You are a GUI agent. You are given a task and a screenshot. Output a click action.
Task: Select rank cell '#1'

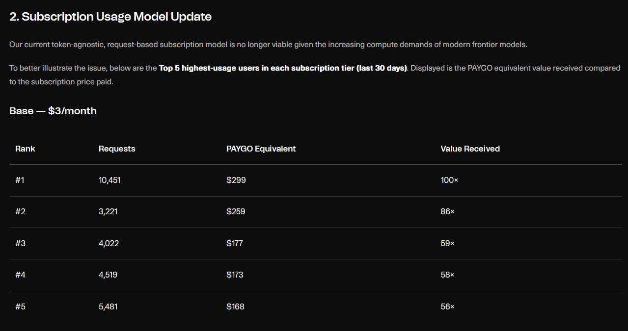click(x=20, y=180)
